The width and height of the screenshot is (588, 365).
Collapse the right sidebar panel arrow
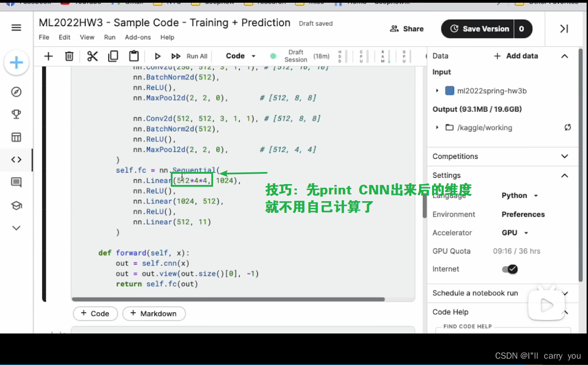pos(564,29)
